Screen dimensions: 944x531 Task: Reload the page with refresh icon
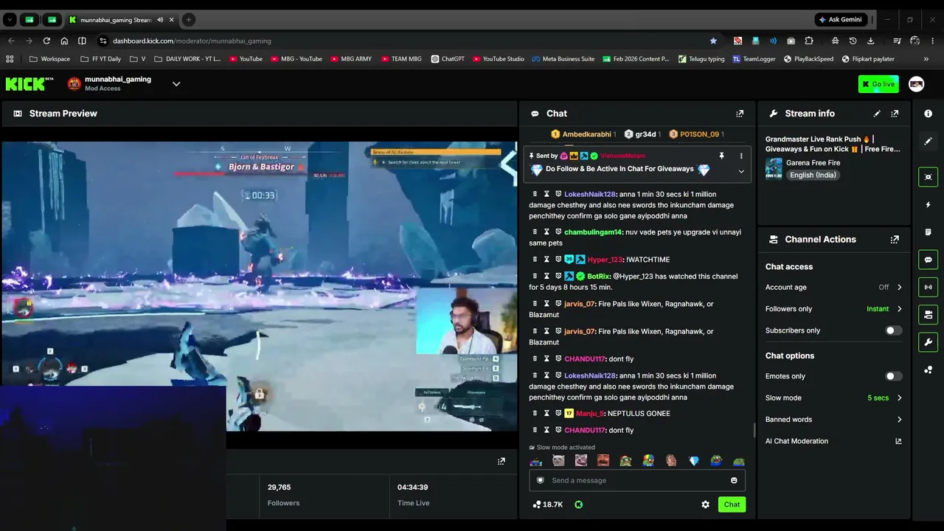(46, 41)
